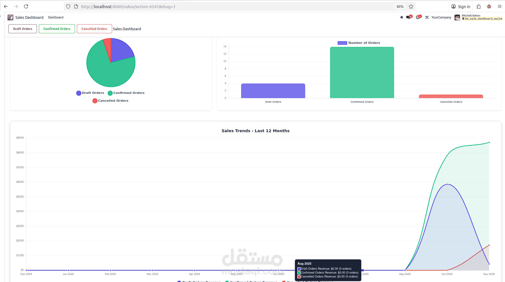The height and width of the screenshot is (282, 505).
Task: Toggle Confirmed Orders pie legend item
Action: click(126, 93)
